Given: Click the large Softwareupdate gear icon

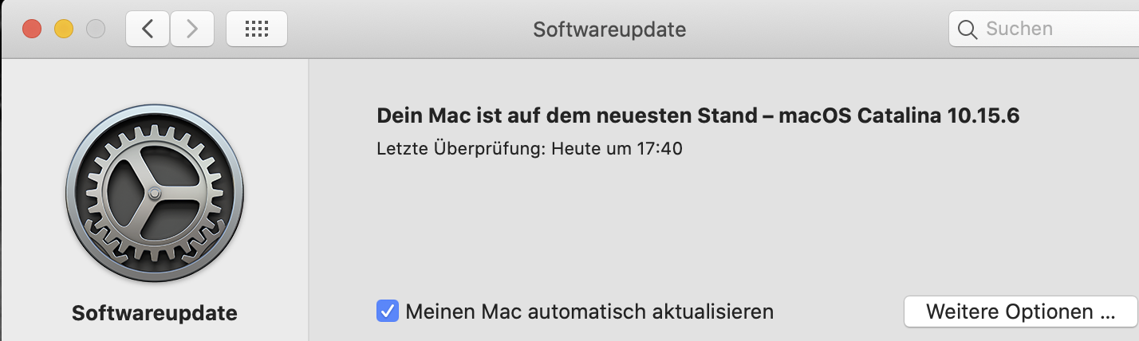Looking at the screenshot, I should tap(155, 194).
